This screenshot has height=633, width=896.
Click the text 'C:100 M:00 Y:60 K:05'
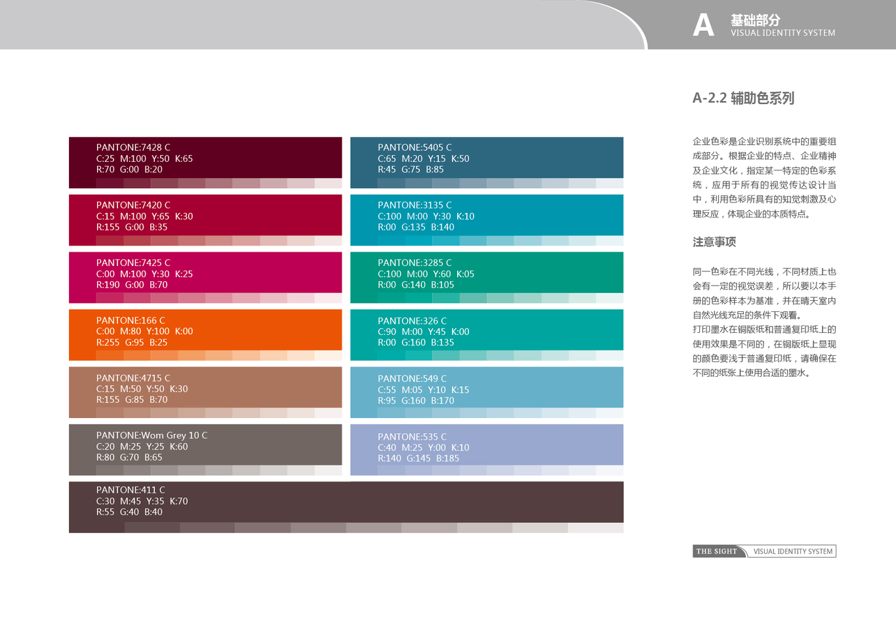pyautogui.click(x=426, y=274)
